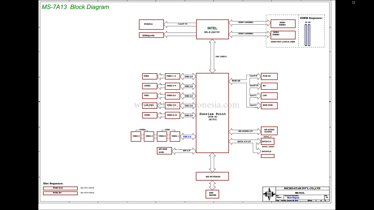This screenshot has height=210, width=374.
Task: Click the 'DMI (GEN3)' label
Action: click(221, 56)
